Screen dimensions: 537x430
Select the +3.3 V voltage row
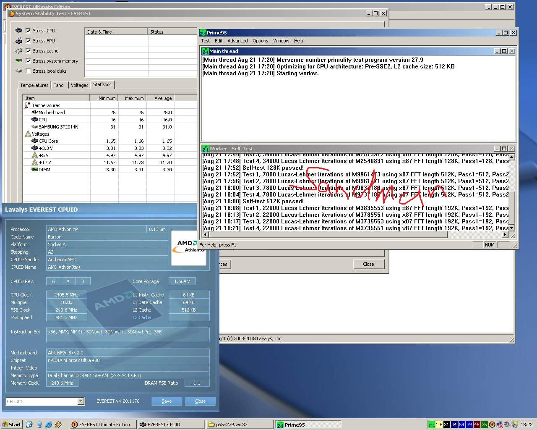click(110, 148)
